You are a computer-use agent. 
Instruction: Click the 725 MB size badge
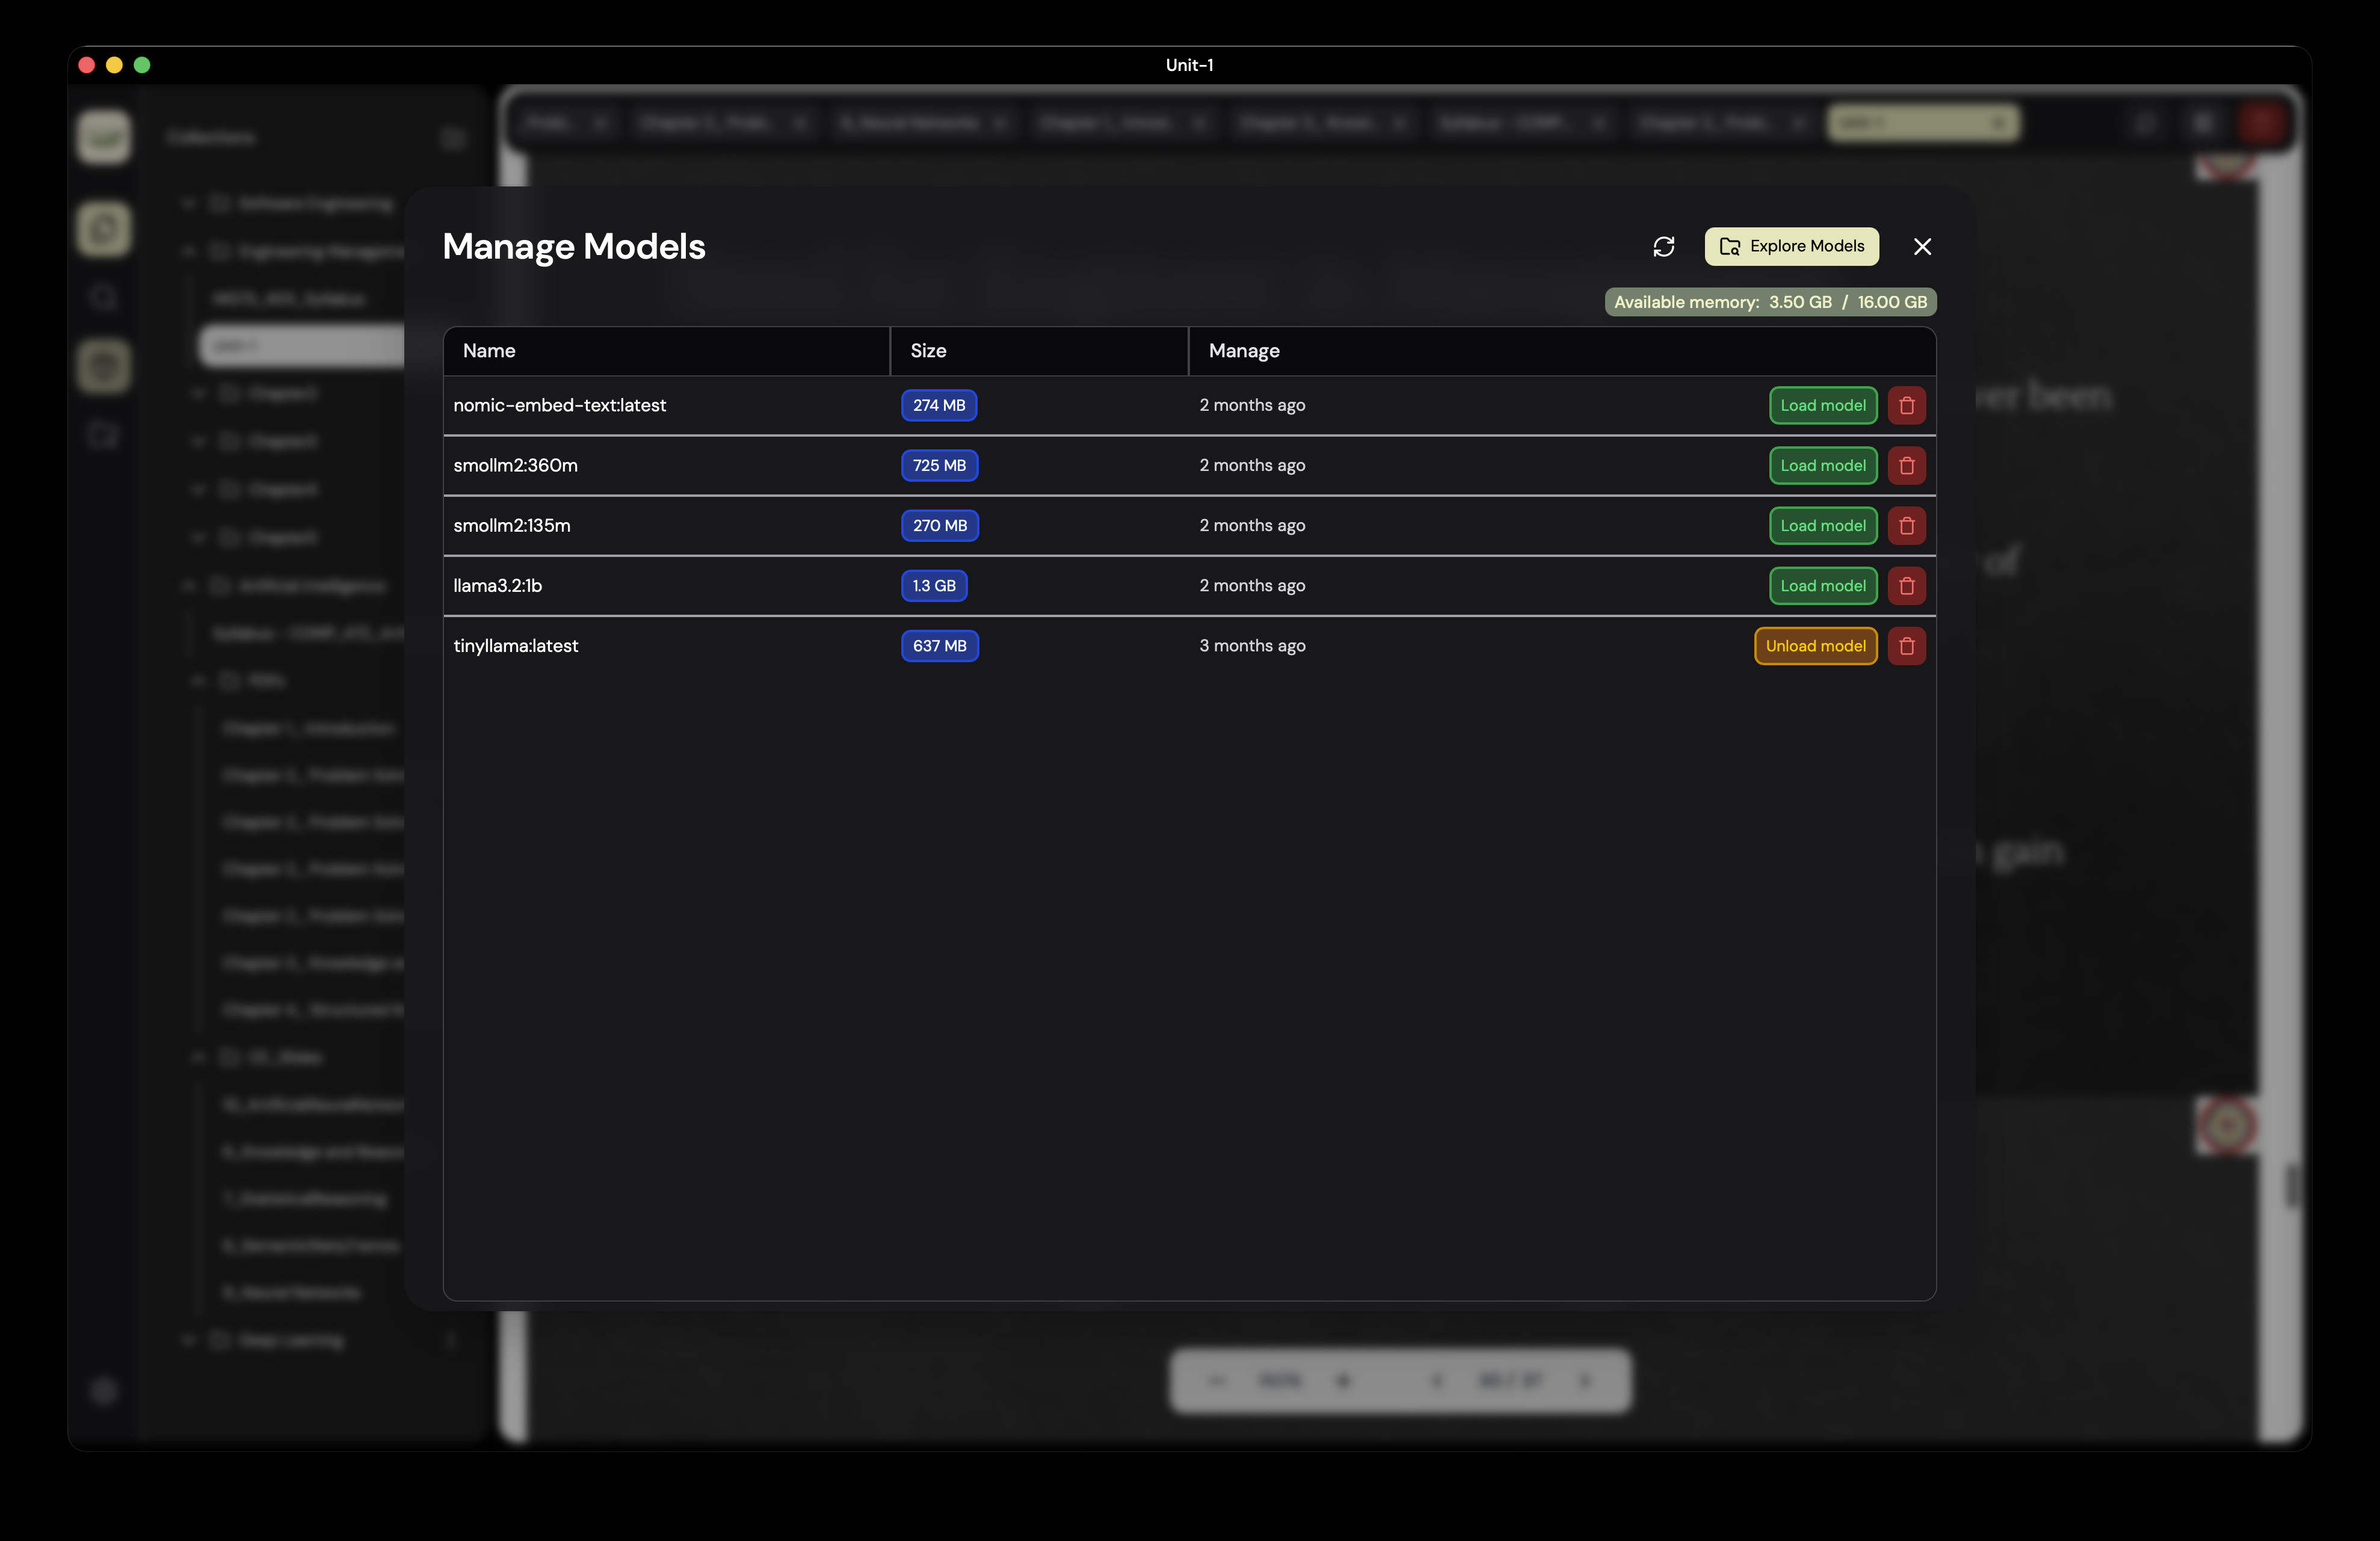click(938, 465)
